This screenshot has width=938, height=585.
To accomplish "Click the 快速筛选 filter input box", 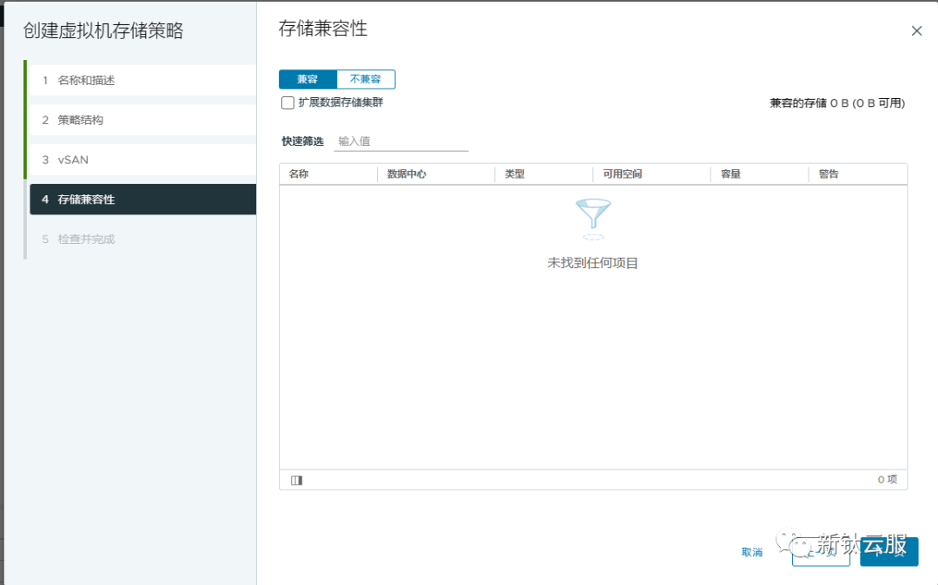I will 401,140.
